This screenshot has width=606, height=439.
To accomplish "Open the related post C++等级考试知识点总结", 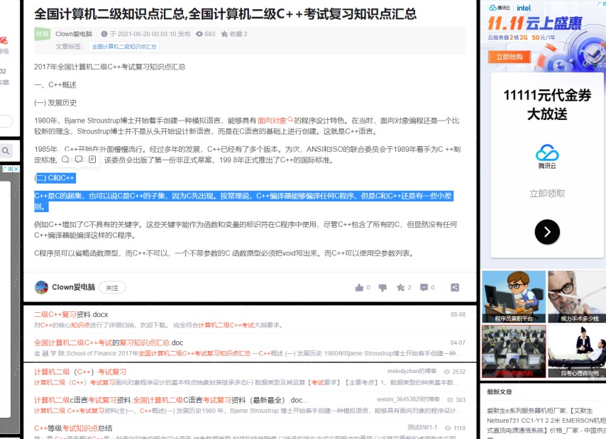I will click(x=73, y=428).
